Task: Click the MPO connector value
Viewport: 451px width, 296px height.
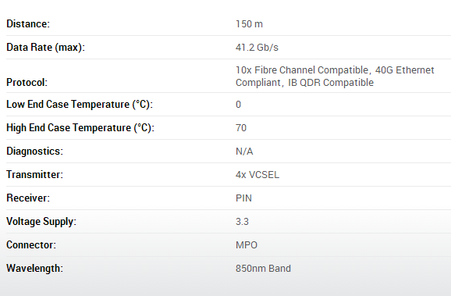Action: tap(247, 245)
